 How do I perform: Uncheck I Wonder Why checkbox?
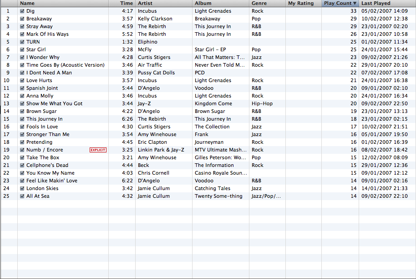(x=22, y=57)
